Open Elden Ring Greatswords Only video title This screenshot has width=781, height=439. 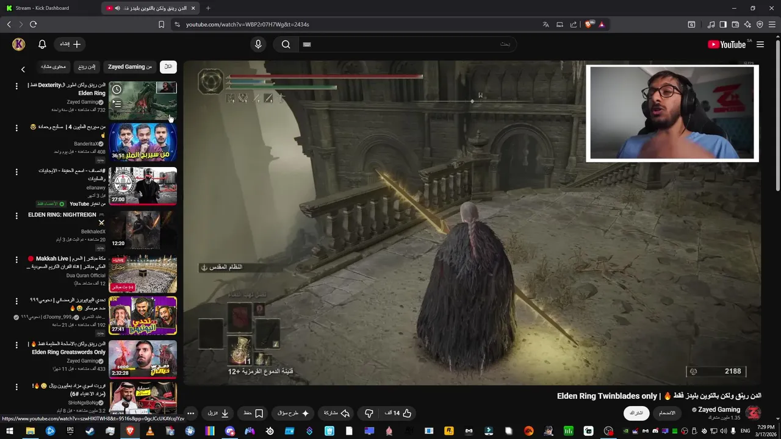(x=67, y=348)
